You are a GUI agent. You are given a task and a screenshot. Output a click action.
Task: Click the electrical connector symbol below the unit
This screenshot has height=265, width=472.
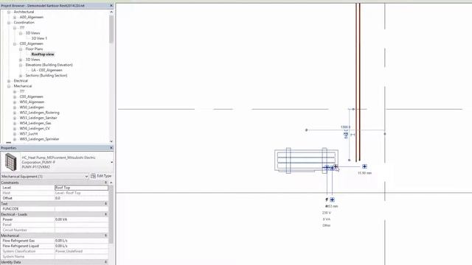click(x=327, y=199)
